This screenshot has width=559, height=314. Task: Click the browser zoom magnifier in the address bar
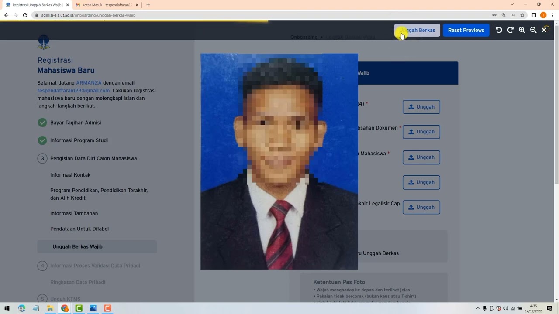[504, 15]
